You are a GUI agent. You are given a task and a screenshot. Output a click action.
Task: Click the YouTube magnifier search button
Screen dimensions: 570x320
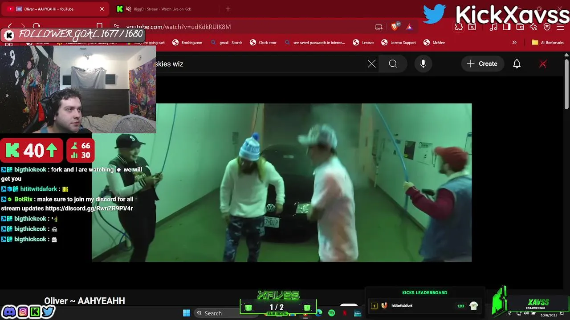[393, 64]
